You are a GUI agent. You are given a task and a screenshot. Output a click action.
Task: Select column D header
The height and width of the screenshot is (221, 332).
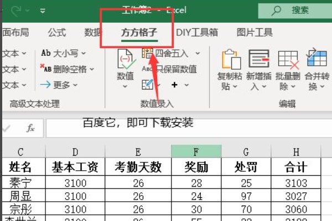click(75, 151)
